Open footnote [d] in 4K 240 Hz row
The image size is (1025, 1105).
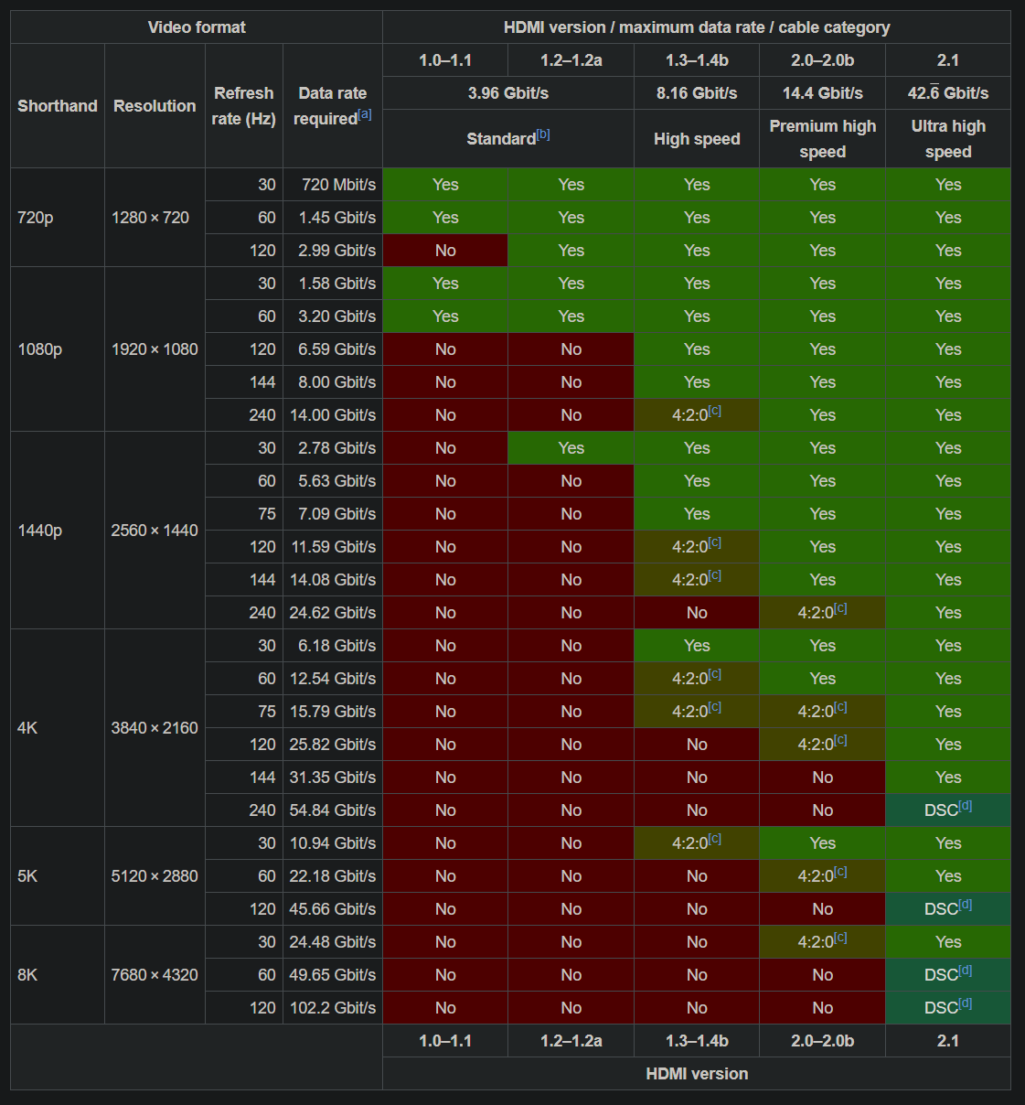966,807
